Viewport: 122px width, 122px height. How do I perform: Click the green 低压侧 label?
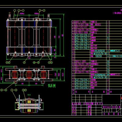[52, 86]
